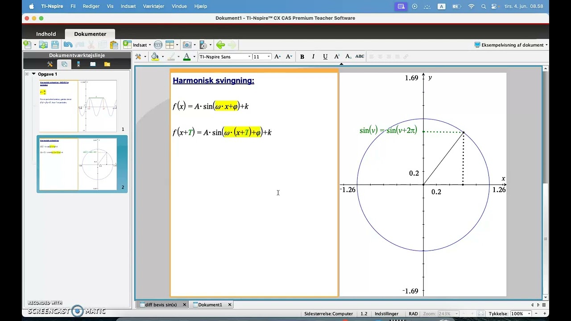Open the page layout dropdown arrow
The height and width of the screenshot is (321, 571).
[x=177, y=45]
